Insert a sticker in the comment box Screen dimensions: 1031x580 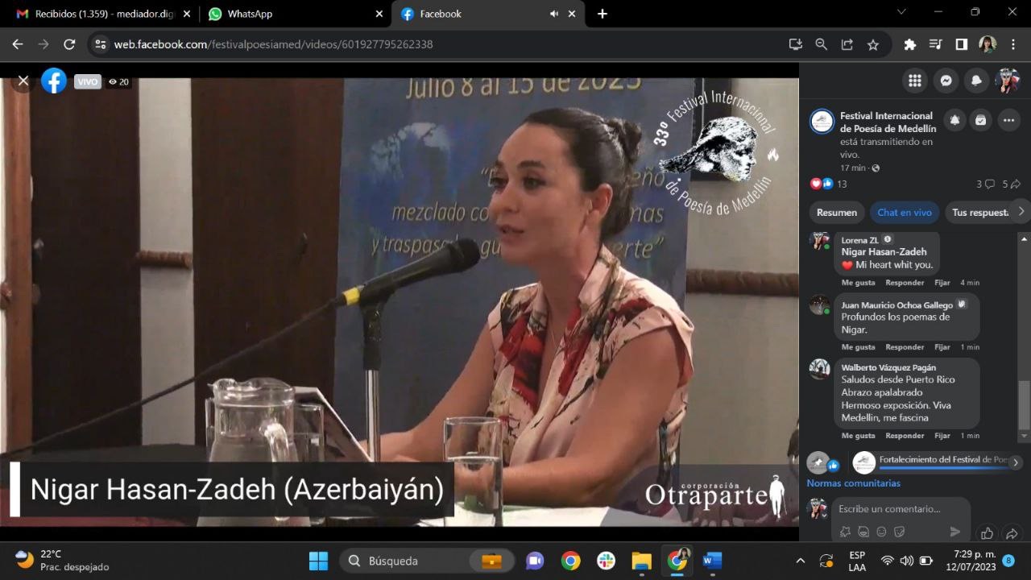pos(900,532)
